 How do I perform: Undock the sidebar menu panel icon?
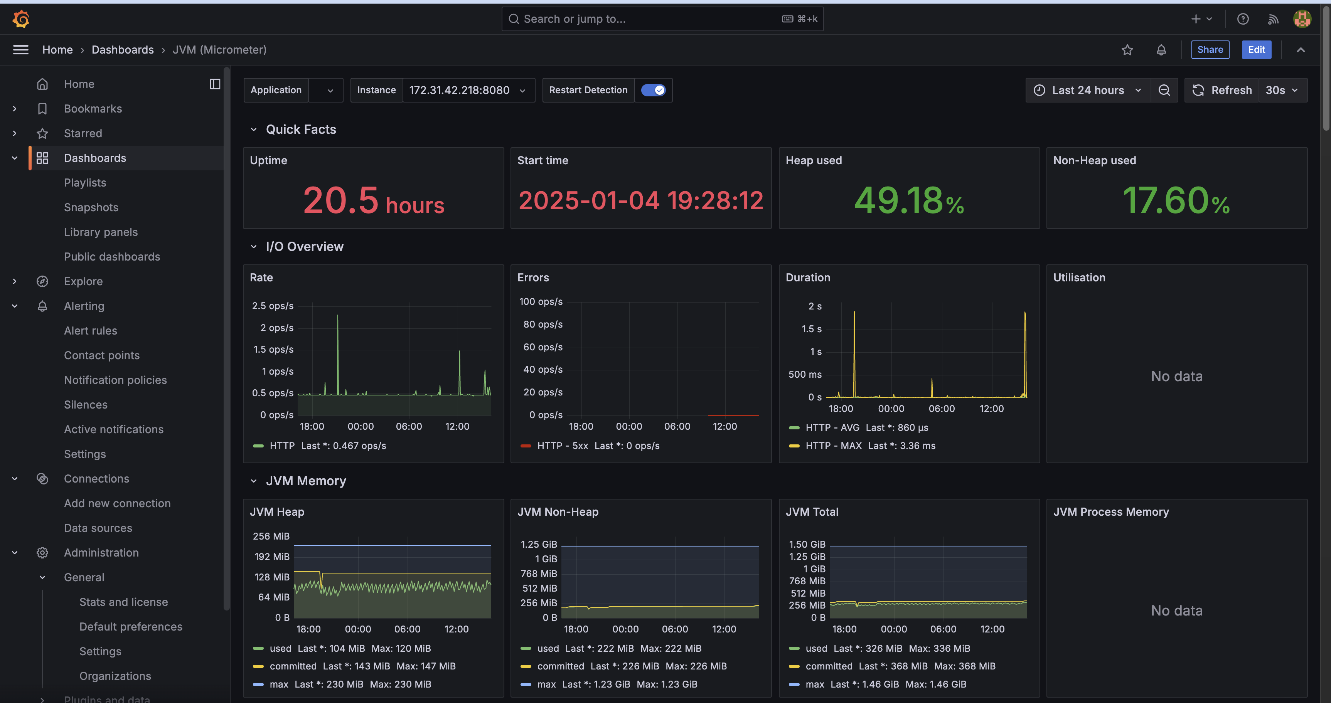tap(215, 84)
